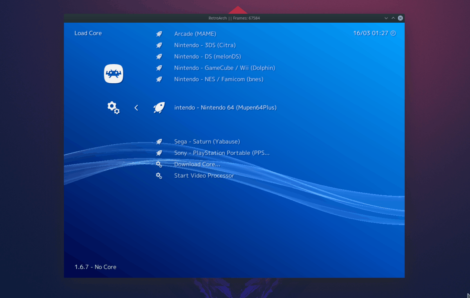Click the rocket icon beside GameCube / Wii (Dolphin)
Image resolution: width=470 pixels, height=298 pixels.
coord(159,68)
